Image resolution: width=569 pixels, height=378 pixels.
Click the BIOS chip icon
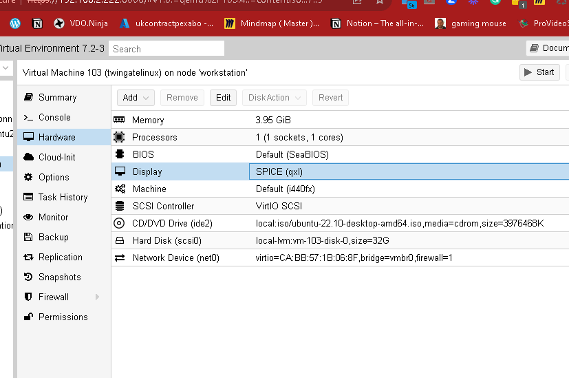[x=119, y=154]
